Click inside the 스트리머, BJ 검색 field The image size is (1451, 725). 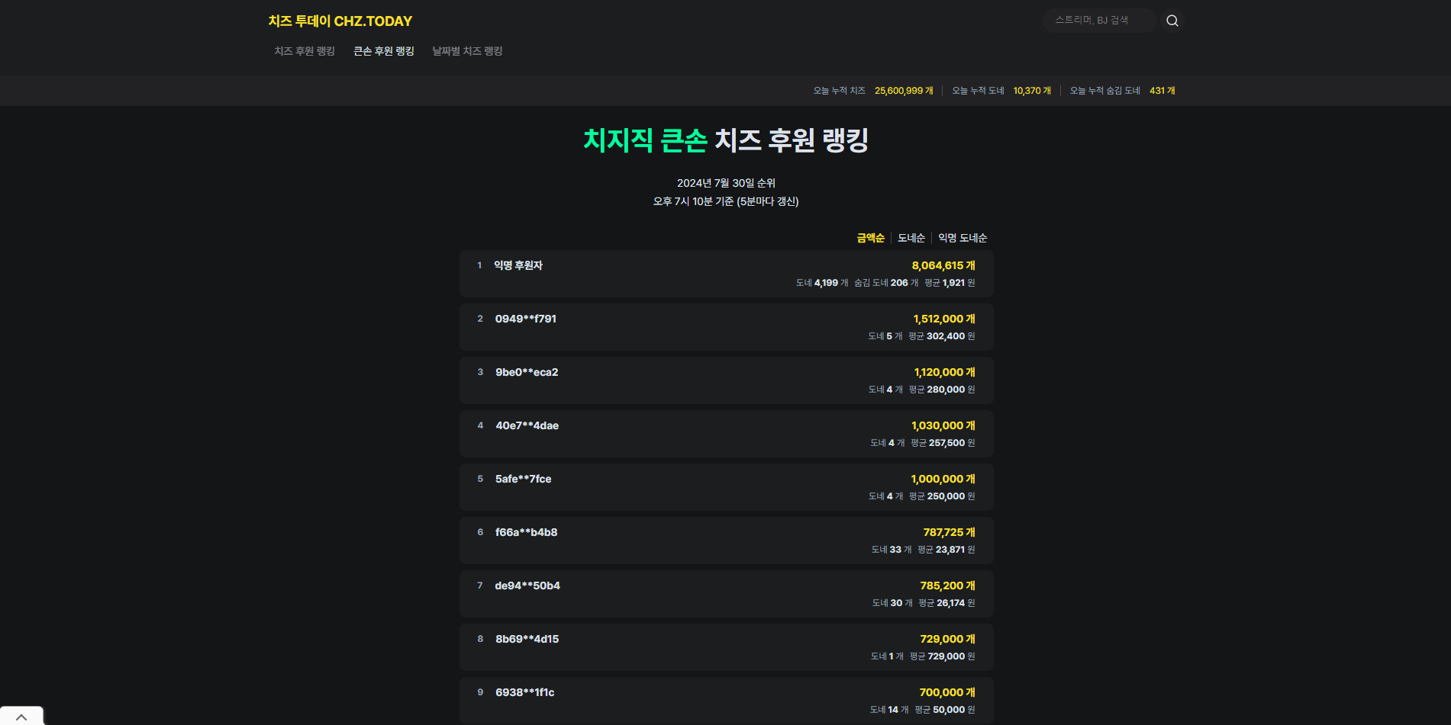click(x=1099, y=21)
